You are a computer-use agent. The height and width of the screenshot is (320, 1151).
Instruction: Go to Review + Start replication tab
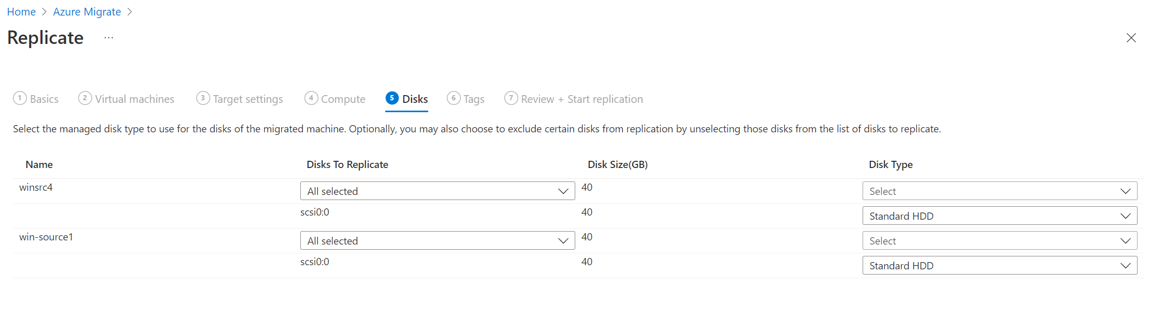pos(581,99)
